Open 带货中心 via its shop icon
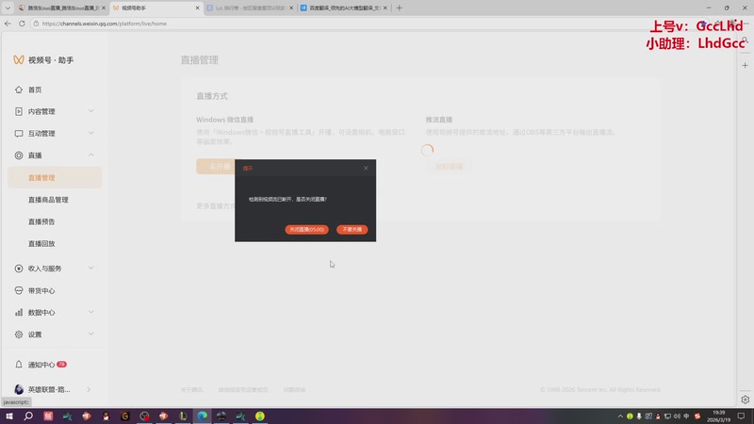 point(19,290)
